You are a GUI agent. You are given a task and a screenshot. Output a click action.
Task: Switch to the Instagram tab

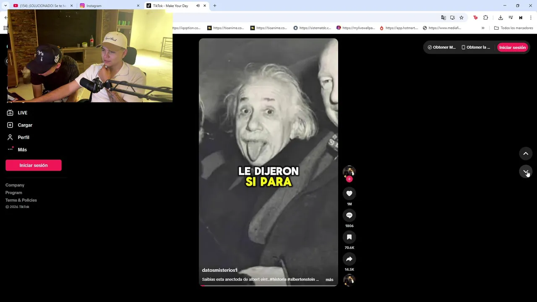(108, 6)
